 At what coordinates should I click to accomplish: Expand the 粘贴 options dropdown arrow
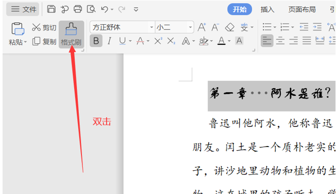25,42
